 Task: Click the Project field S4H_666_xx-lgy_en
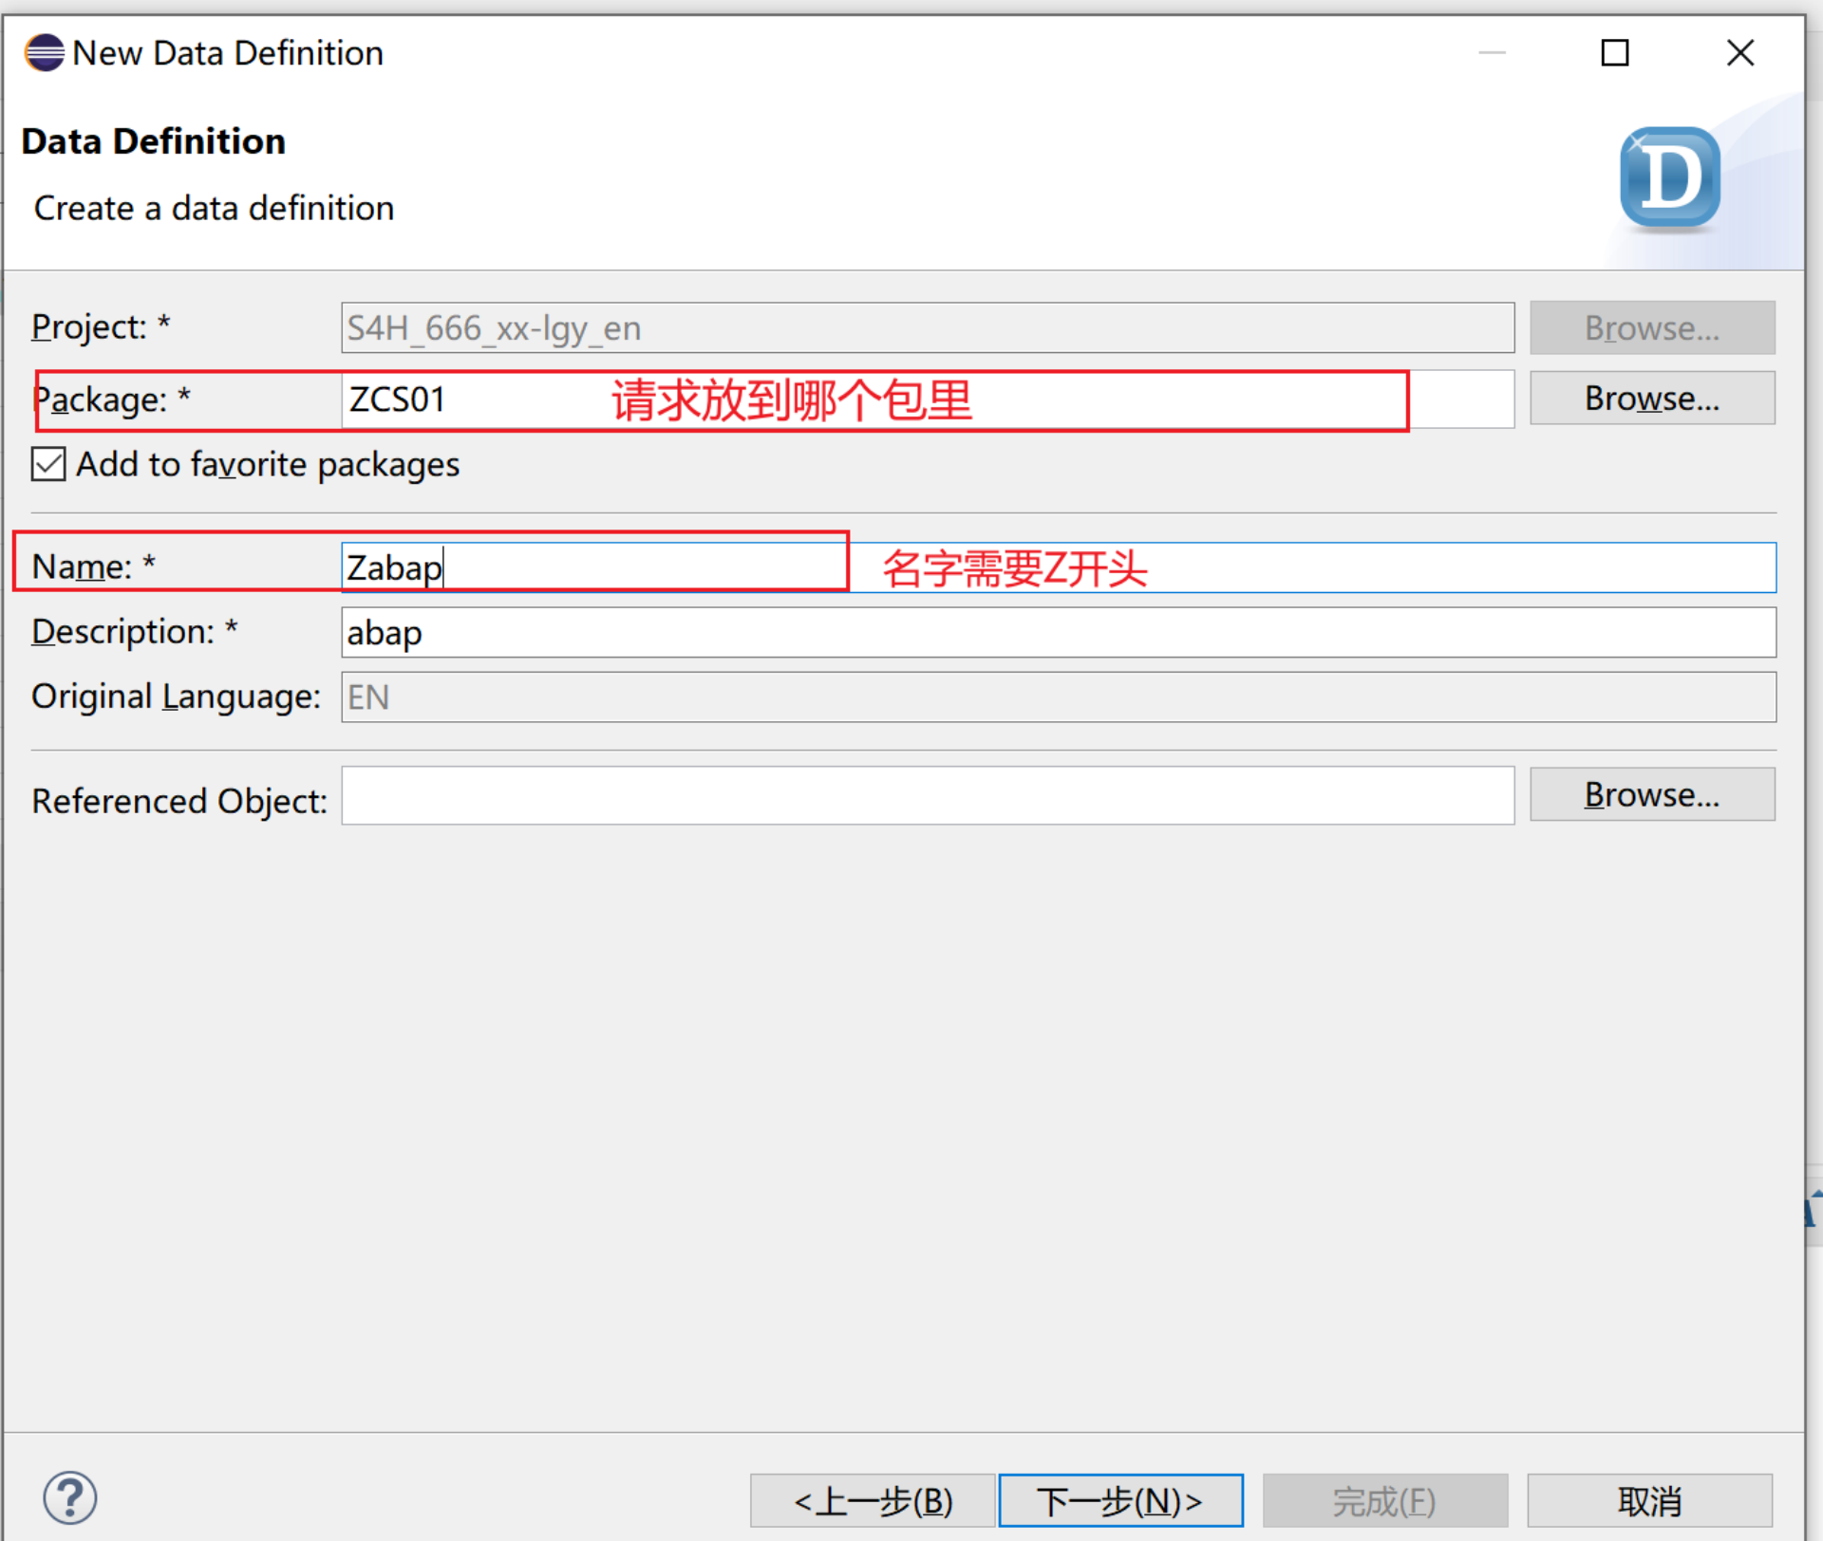coord(926,328)
